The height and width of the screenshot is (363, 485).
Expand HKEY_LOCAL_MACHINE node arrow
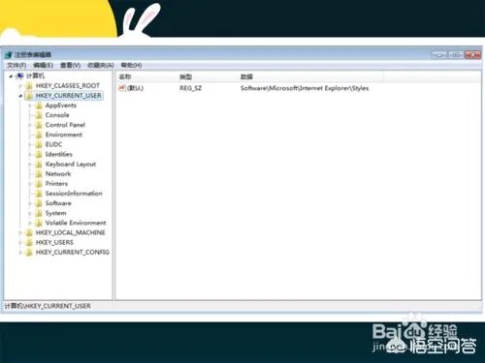coord(20,232)
